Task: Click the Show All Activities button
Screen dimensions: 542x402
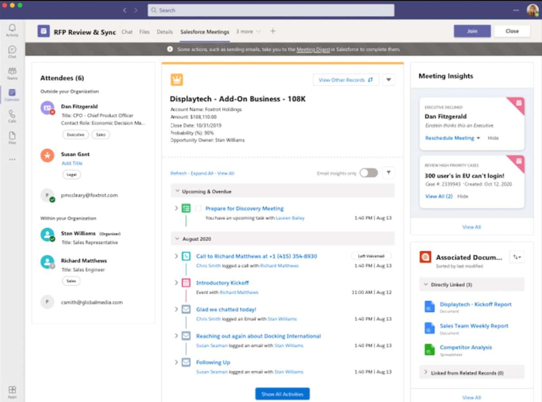Action: pos(282,393)
